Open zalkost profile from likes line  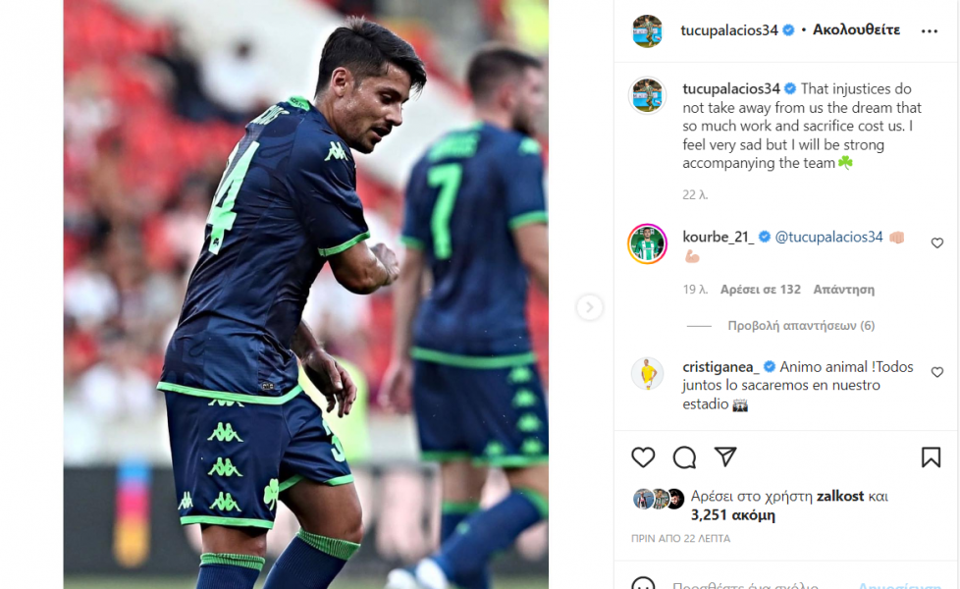840,496
